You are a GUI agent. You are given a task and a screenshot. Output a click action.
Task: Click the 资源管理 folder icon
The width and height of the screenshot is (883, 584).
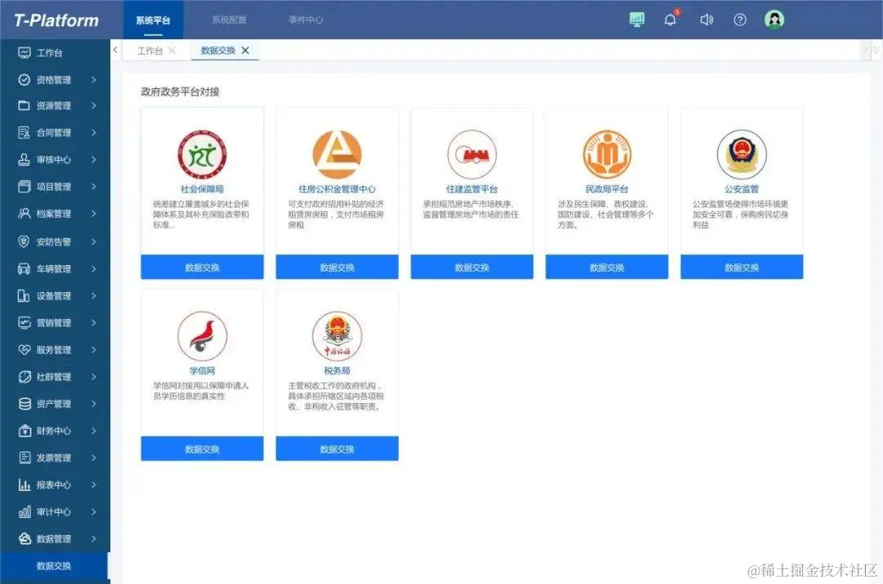(25, 106)
